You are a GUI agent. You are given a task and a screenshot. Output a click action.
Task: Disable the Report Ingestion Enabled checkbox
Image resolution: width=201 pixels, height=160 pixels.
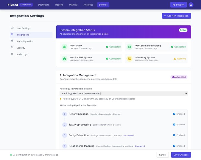(174, 114)
